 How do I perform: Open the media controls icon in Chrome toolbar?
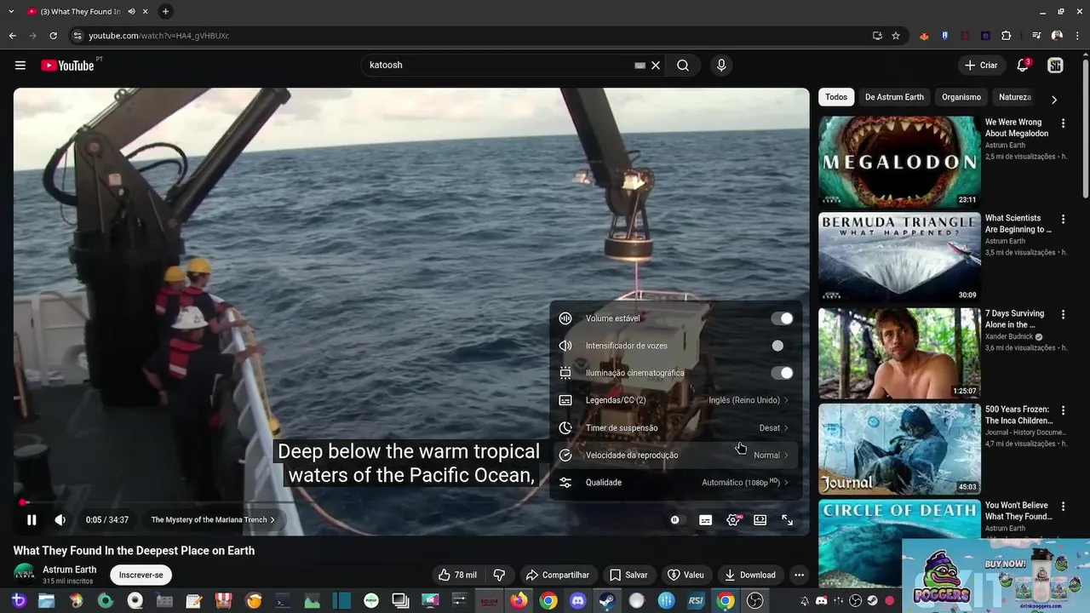pos(1036,36)
